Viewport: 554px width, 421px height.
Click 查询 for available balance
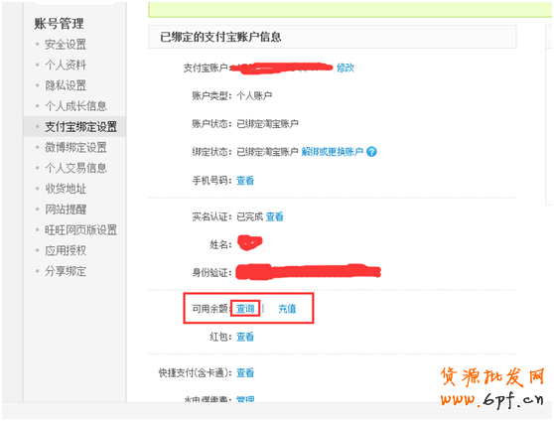pos(245,309)
